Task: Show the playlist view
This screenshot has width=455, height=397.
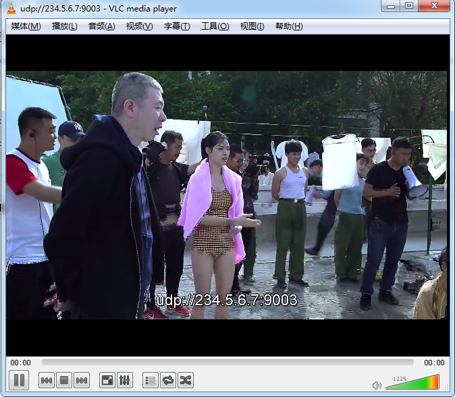Action: click(x=151, y=380)
